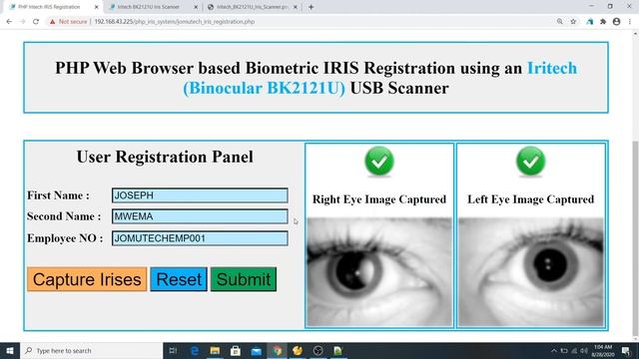The width and height of the screenshot is (639, 359).
Task: Click the network signal tray icon
Action: [574, 350]
